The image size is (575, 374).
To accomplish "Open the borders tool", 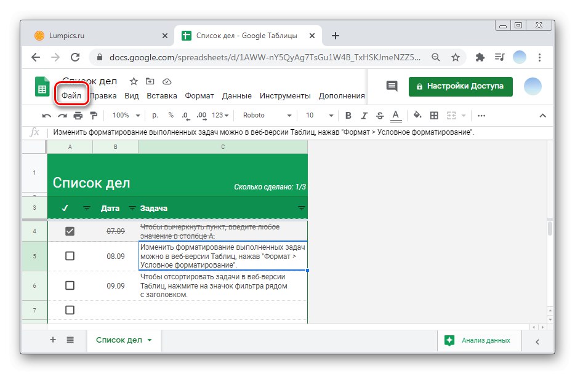I will (x=434, y=116).
